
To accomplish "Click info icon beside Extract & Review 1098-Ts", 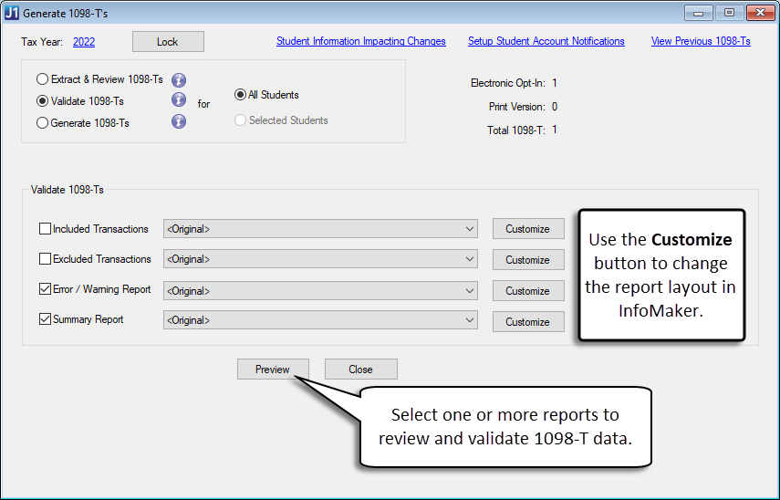I will point(179,79).
